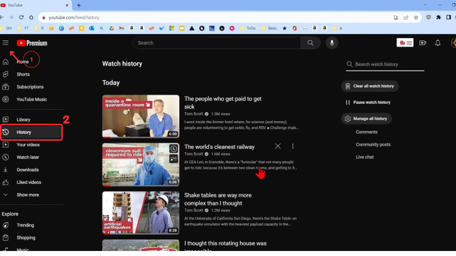Click the browser home button
Image resolution: width=456 pixels, height=256 pixels.
pos(31,17)
